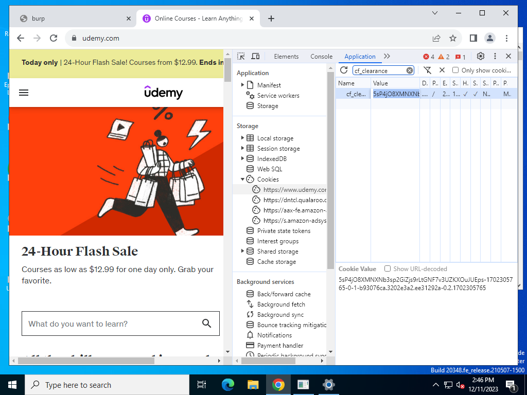The height and width of the screenshot is (395, 527).
Task: Clear the cf_clearance filter text
Action: pyautogui.click(x=409, y=70)
